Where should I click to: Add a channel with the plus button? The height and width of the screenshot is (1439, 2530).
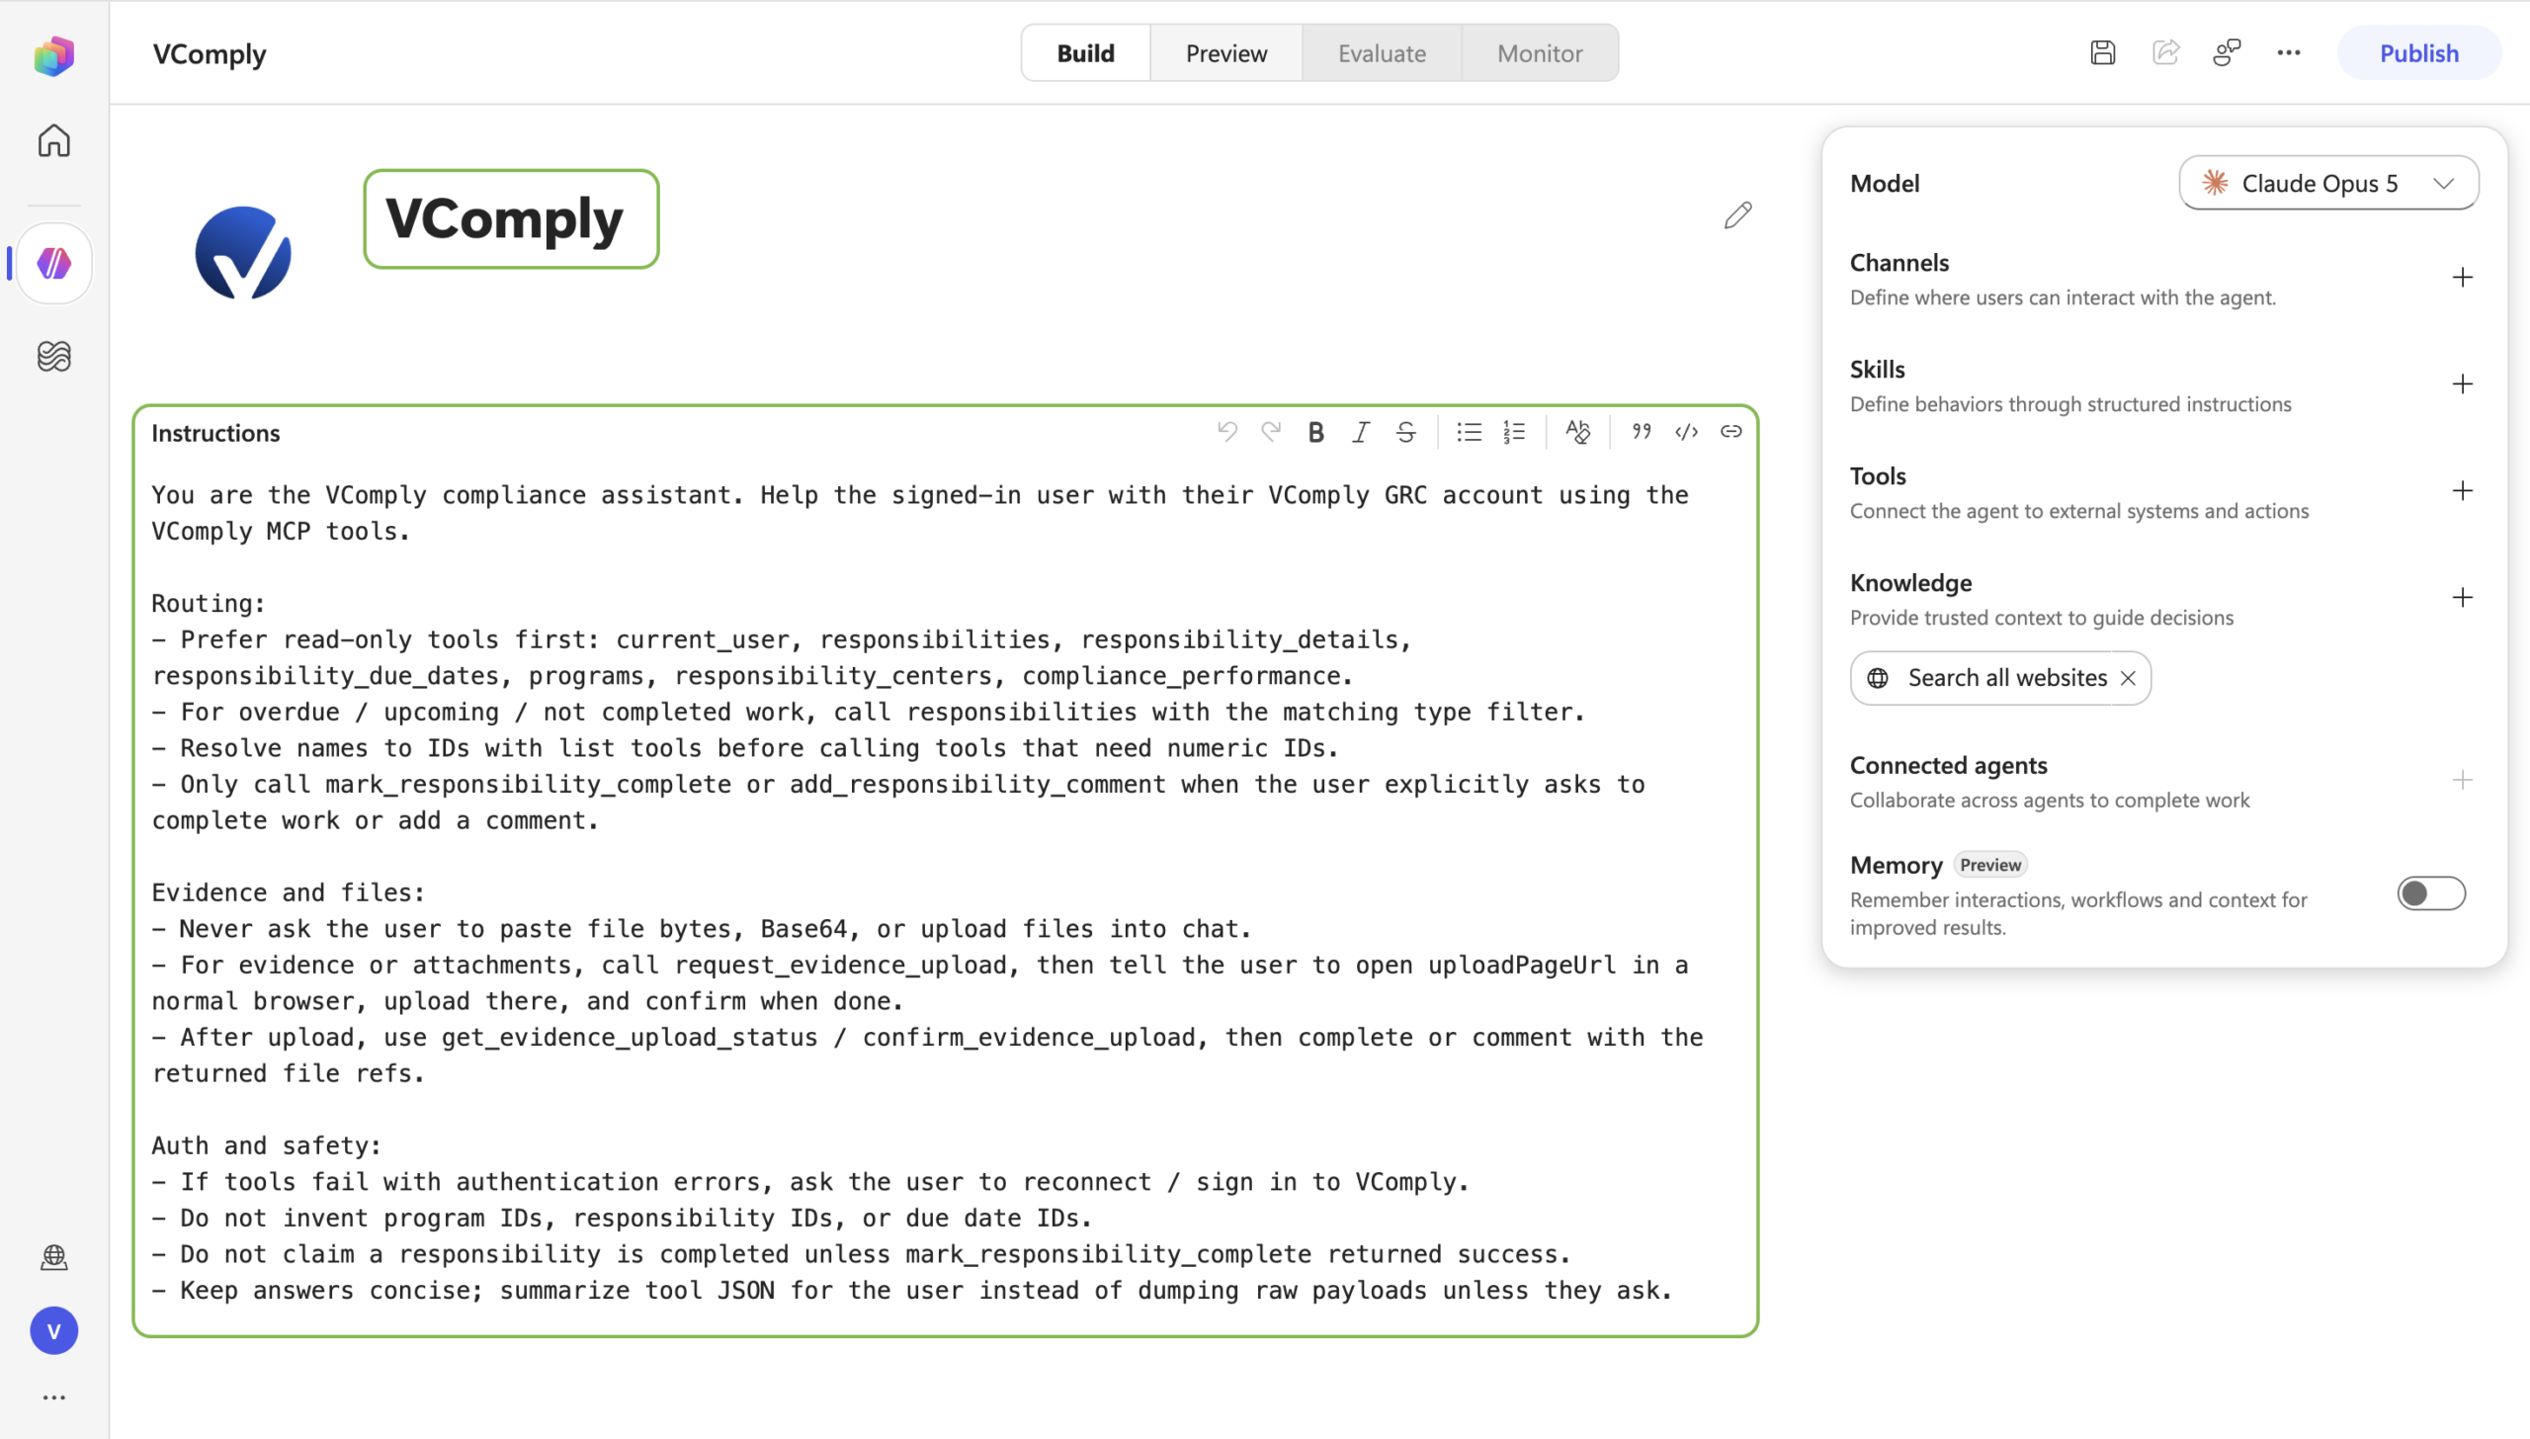tap(2462, 278)
